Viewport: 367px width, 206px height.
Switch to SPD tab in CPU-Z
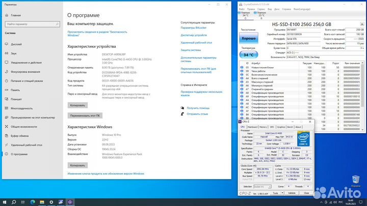pos(272,127)
